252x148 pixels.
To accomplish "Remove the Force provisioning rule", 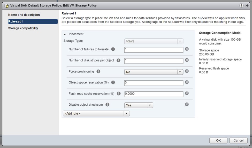I will (x=187, y=71).
